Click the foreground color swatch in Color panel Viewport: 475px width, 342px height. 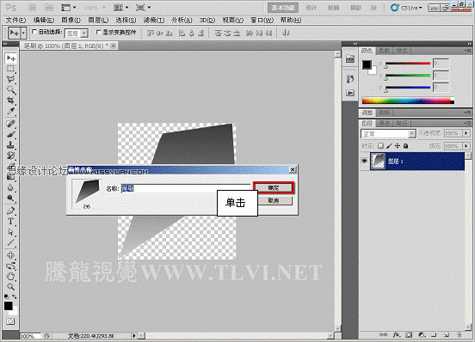coord(367,64)
